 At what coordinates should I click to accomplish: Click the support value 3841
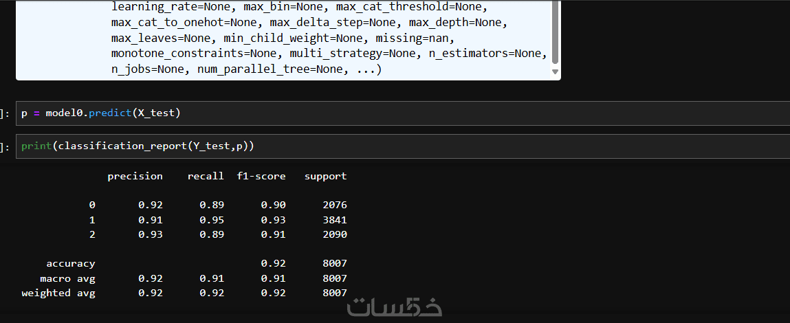[x=334, y=220]
